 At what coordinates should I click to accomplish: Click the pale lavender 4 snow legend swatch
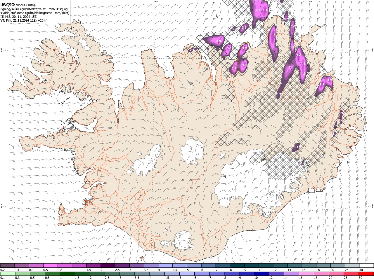165,265
